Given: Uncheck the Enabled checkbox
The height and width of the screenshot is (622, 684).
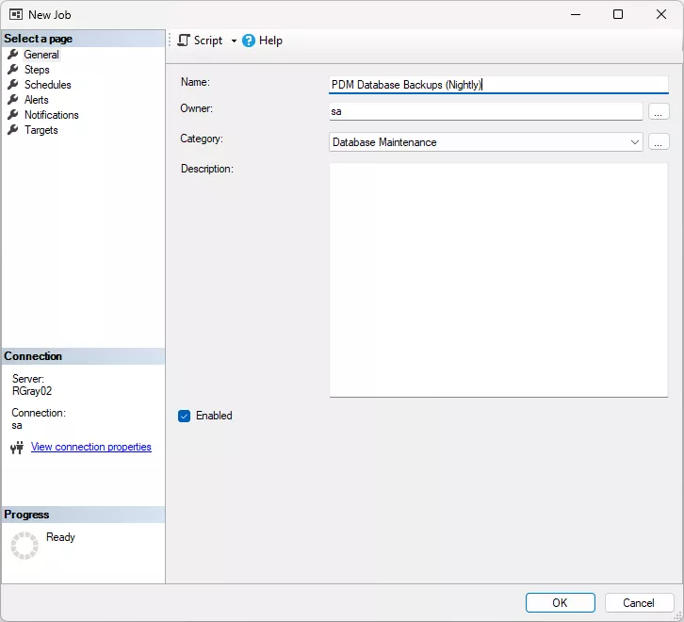Looking at the screenshot, I should (184, 416).
